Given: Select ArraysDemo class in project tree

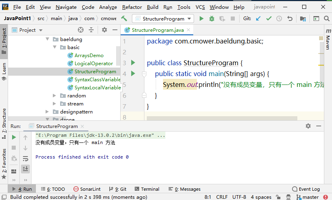Looking at the screenshot, I should click(x=89, y=56).
